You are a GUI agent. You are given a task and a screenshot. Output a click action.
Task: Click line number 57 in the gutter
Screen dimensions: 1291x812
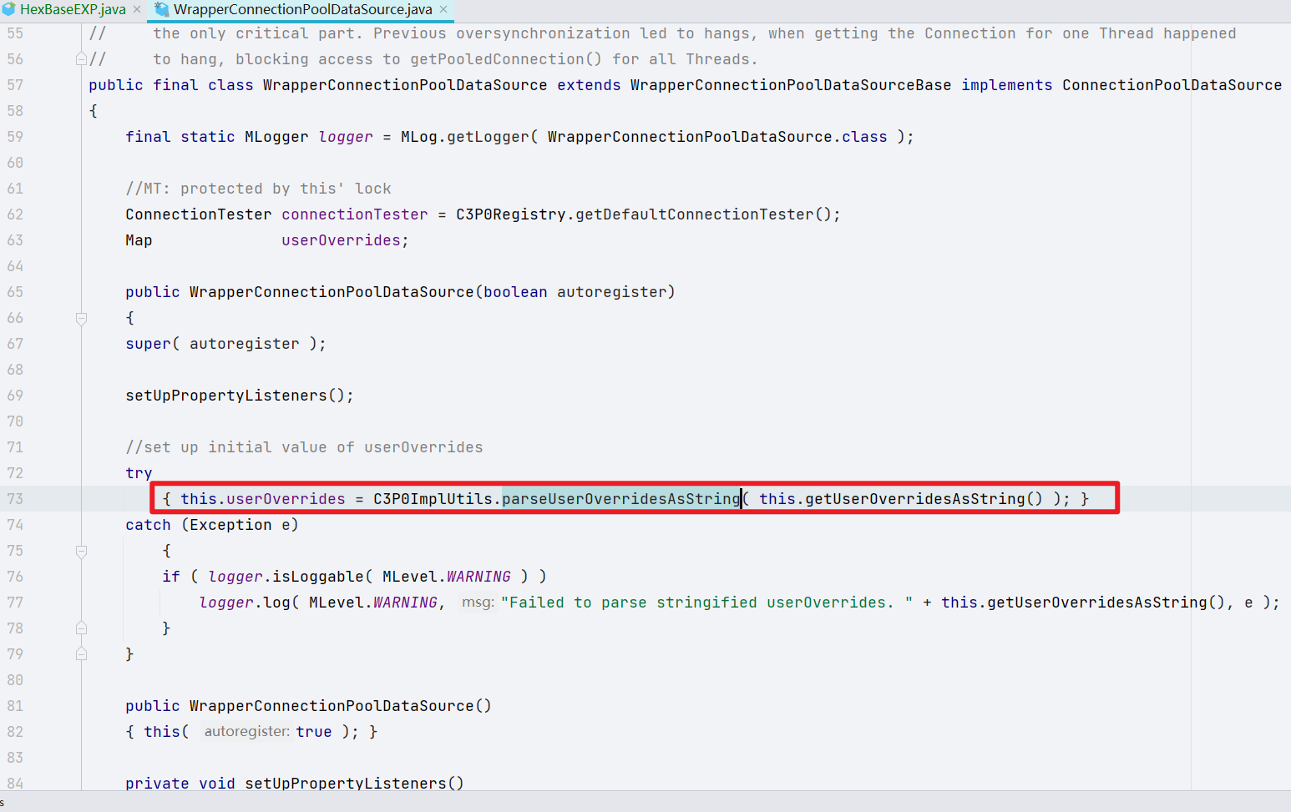click(x=15, y=84)
